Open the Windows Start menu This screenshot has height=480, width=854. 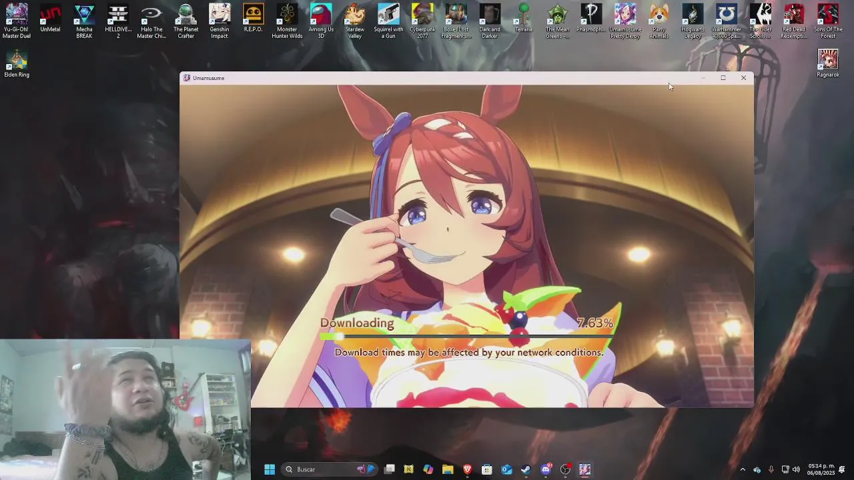(x=270, y=469)
